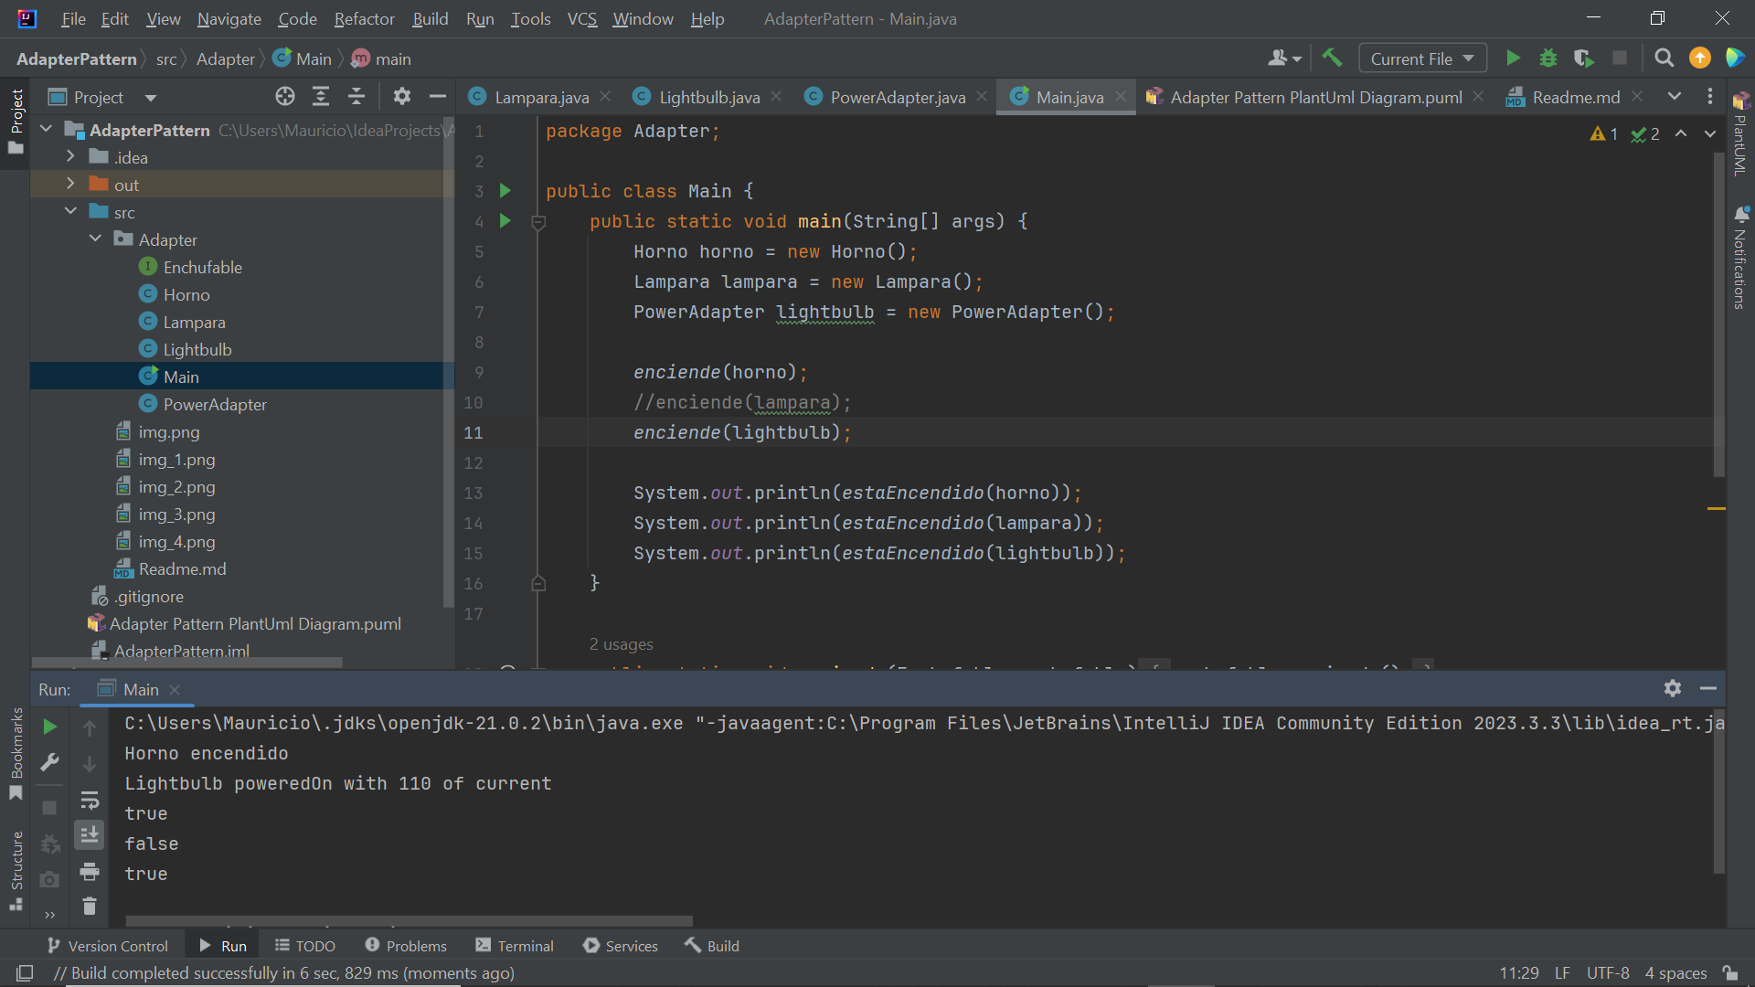The image size is (1755, 987).
Task: Click run gutter icon beside class Main
Action: tap(505, 191)
